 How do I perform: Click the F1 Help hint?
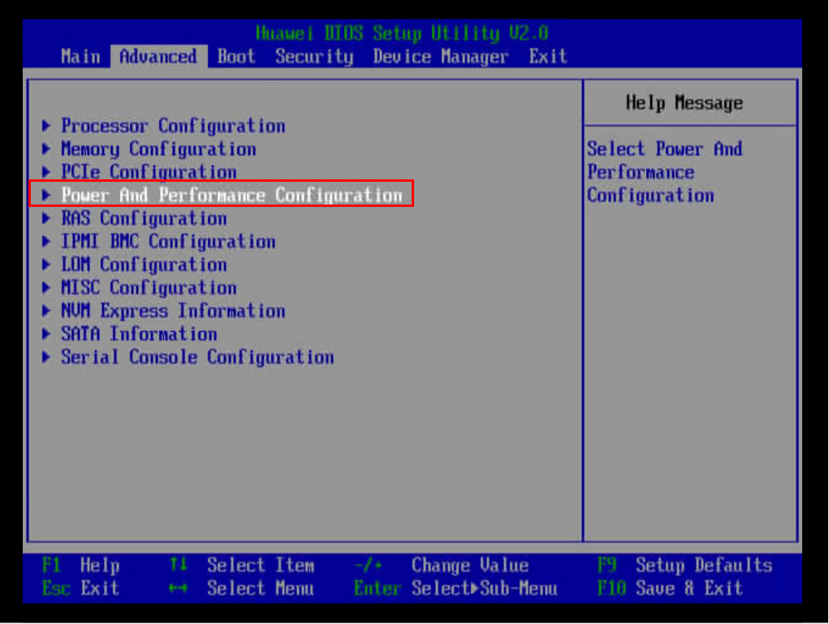click(x=81, y=566)
